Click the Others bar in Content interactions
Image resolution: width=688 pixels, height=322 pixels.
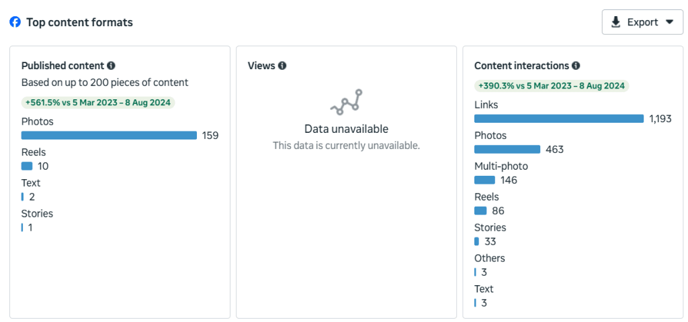[476, 272]
